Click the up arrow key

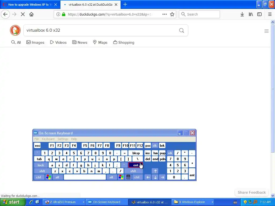coord(155,171)
